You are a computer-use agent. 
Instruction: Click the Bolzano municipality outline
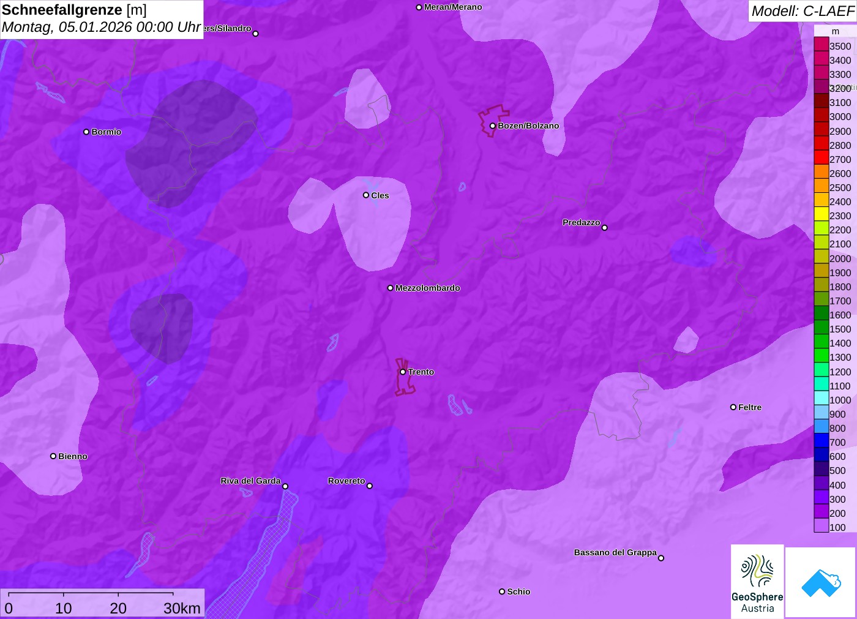tap(493, 121)
